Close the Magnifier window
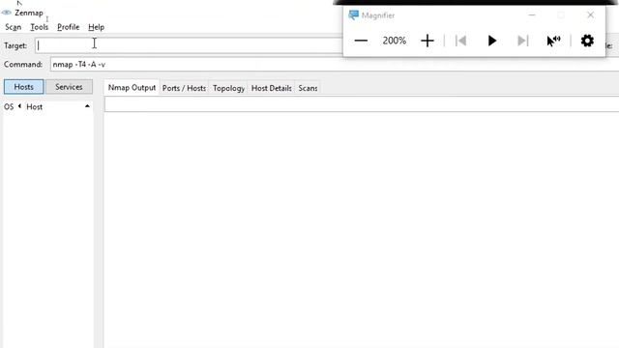The width and height of the screenshot is (619, 348). tap(590, 15)
